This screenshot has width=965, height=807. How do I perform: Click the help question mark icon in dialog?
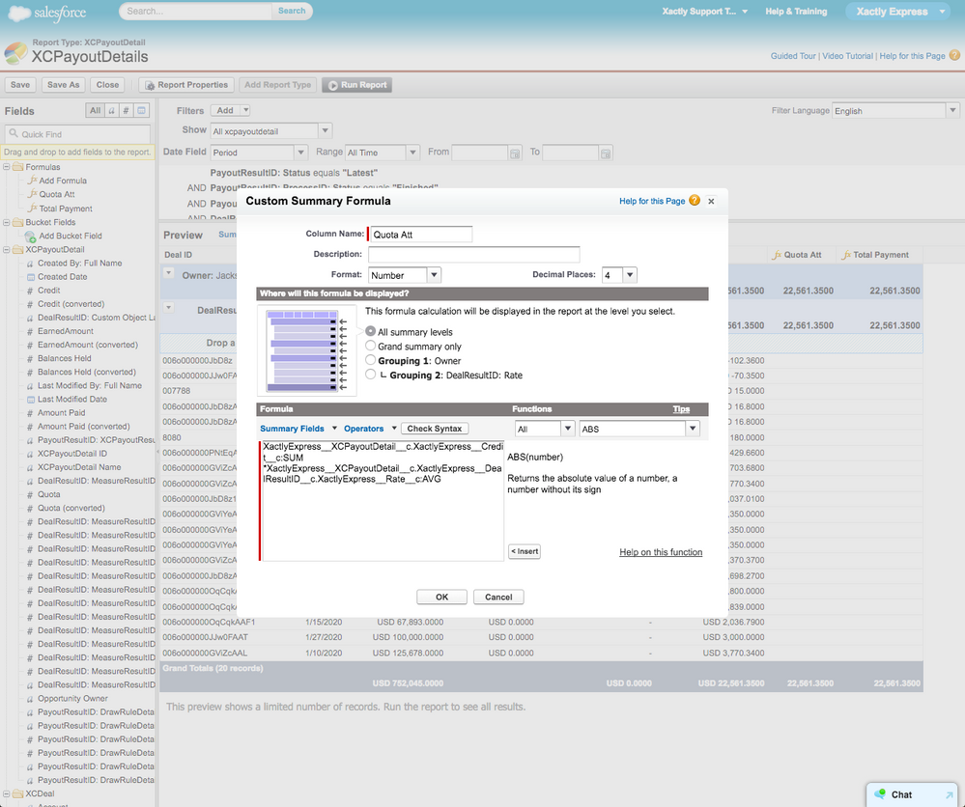pos(695,201)
